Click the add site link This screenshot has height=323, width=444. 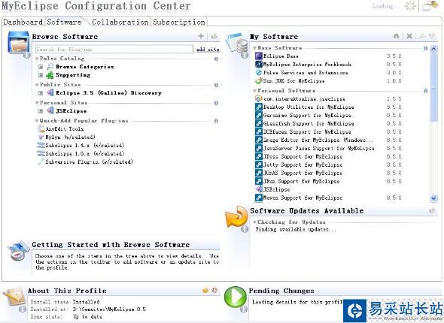pyautogui.click(x=208, y=50)
